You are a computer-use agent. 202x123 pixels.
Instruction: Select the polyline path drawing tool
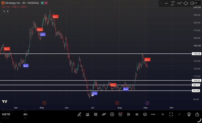pyautogui.click(x=179, y=3)
